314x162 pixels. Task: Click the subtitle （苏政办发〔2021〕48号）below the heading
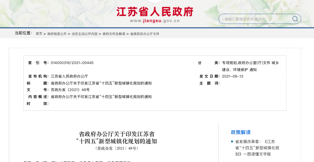click(117, 148)
